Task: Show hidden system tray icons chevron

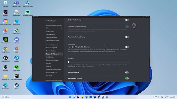Action: click(x=154, y=97)
